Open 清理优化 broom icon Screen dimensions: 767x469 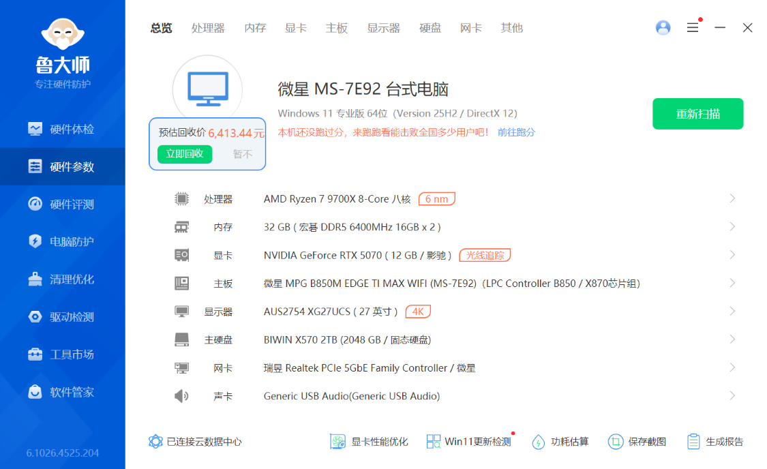[35, 279]
